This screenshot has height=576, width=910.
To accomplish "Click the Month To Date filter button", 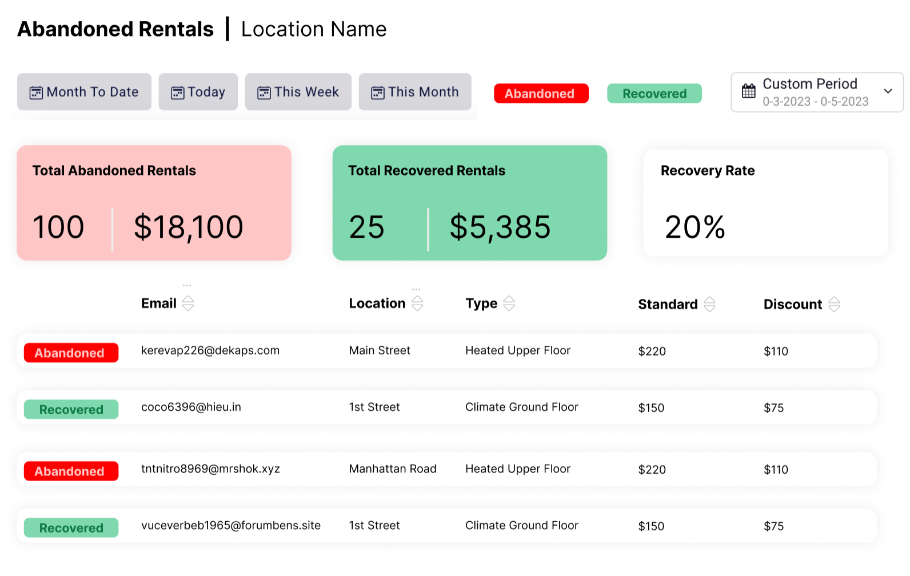I will pos(84,91).
